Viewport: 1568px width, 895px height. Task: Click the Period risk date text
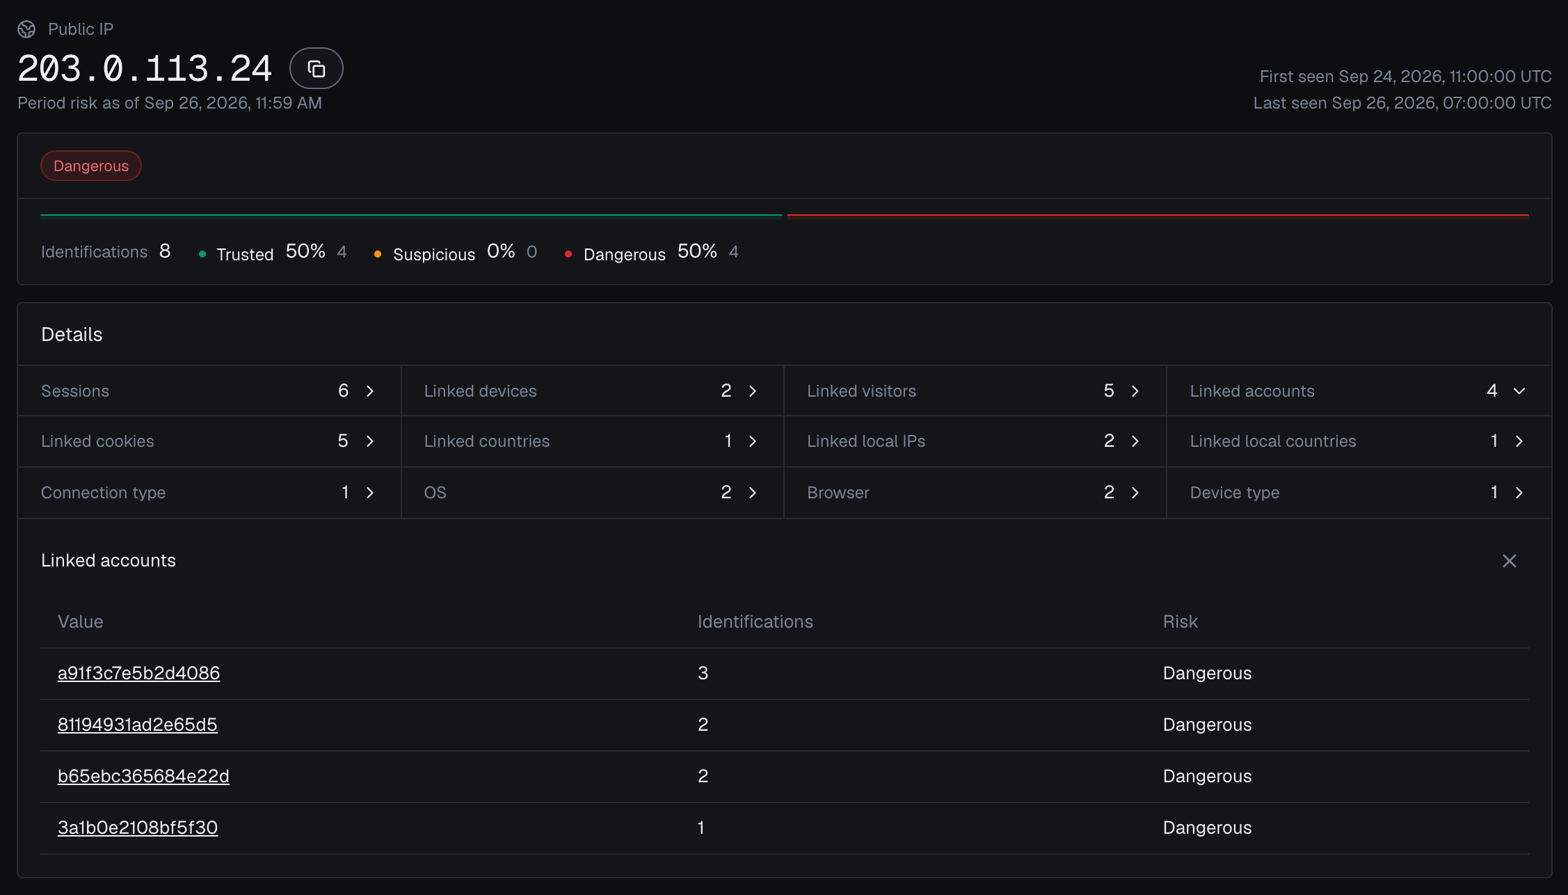tap(170, 103)
